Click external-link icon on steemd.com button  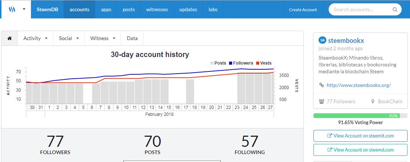330,150
